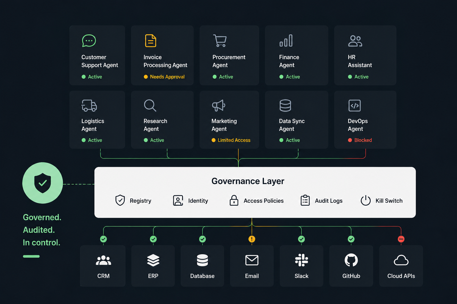Click the HR Assistant people icon

(x=355, y=41)
